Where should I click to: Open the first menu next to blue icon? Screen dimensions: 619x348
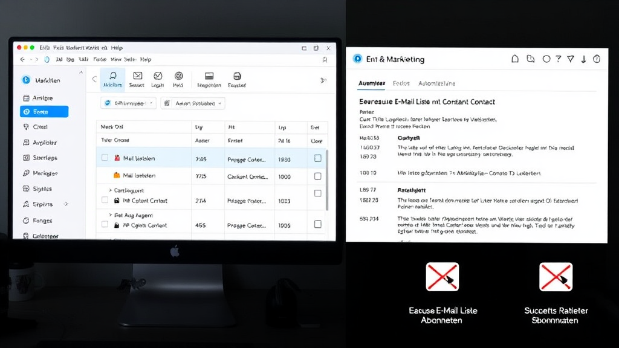pos(59,59)
